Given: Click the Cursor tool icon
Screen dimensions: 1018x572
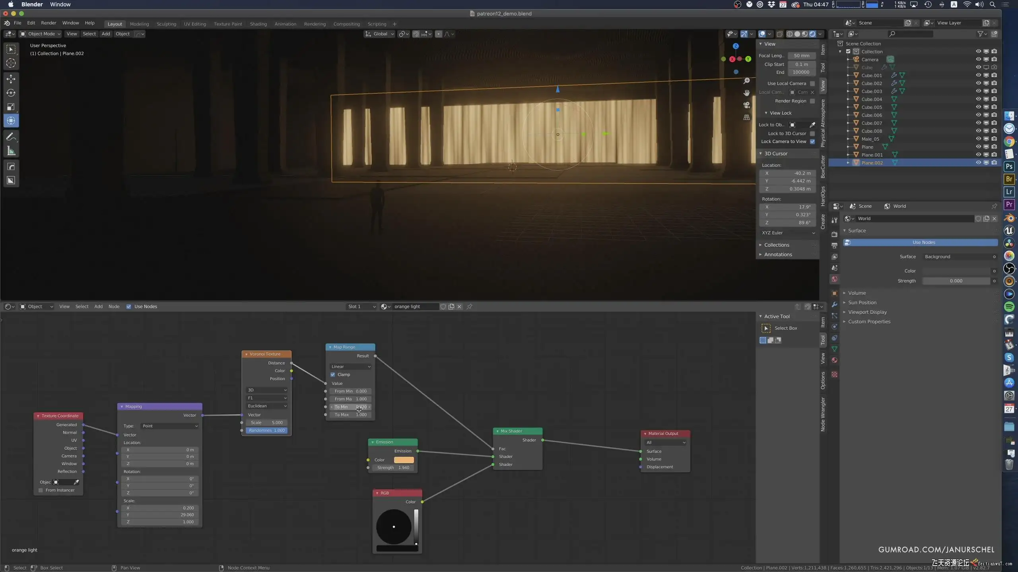Looking at the screenshot, I should click(x=11, y=63).
